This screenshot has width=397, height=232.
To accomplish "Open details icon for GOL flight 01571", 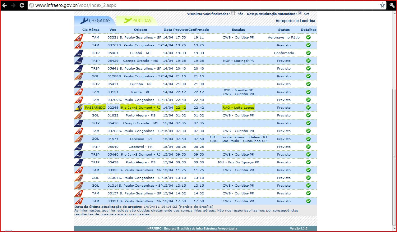I will tap(308, 139).
